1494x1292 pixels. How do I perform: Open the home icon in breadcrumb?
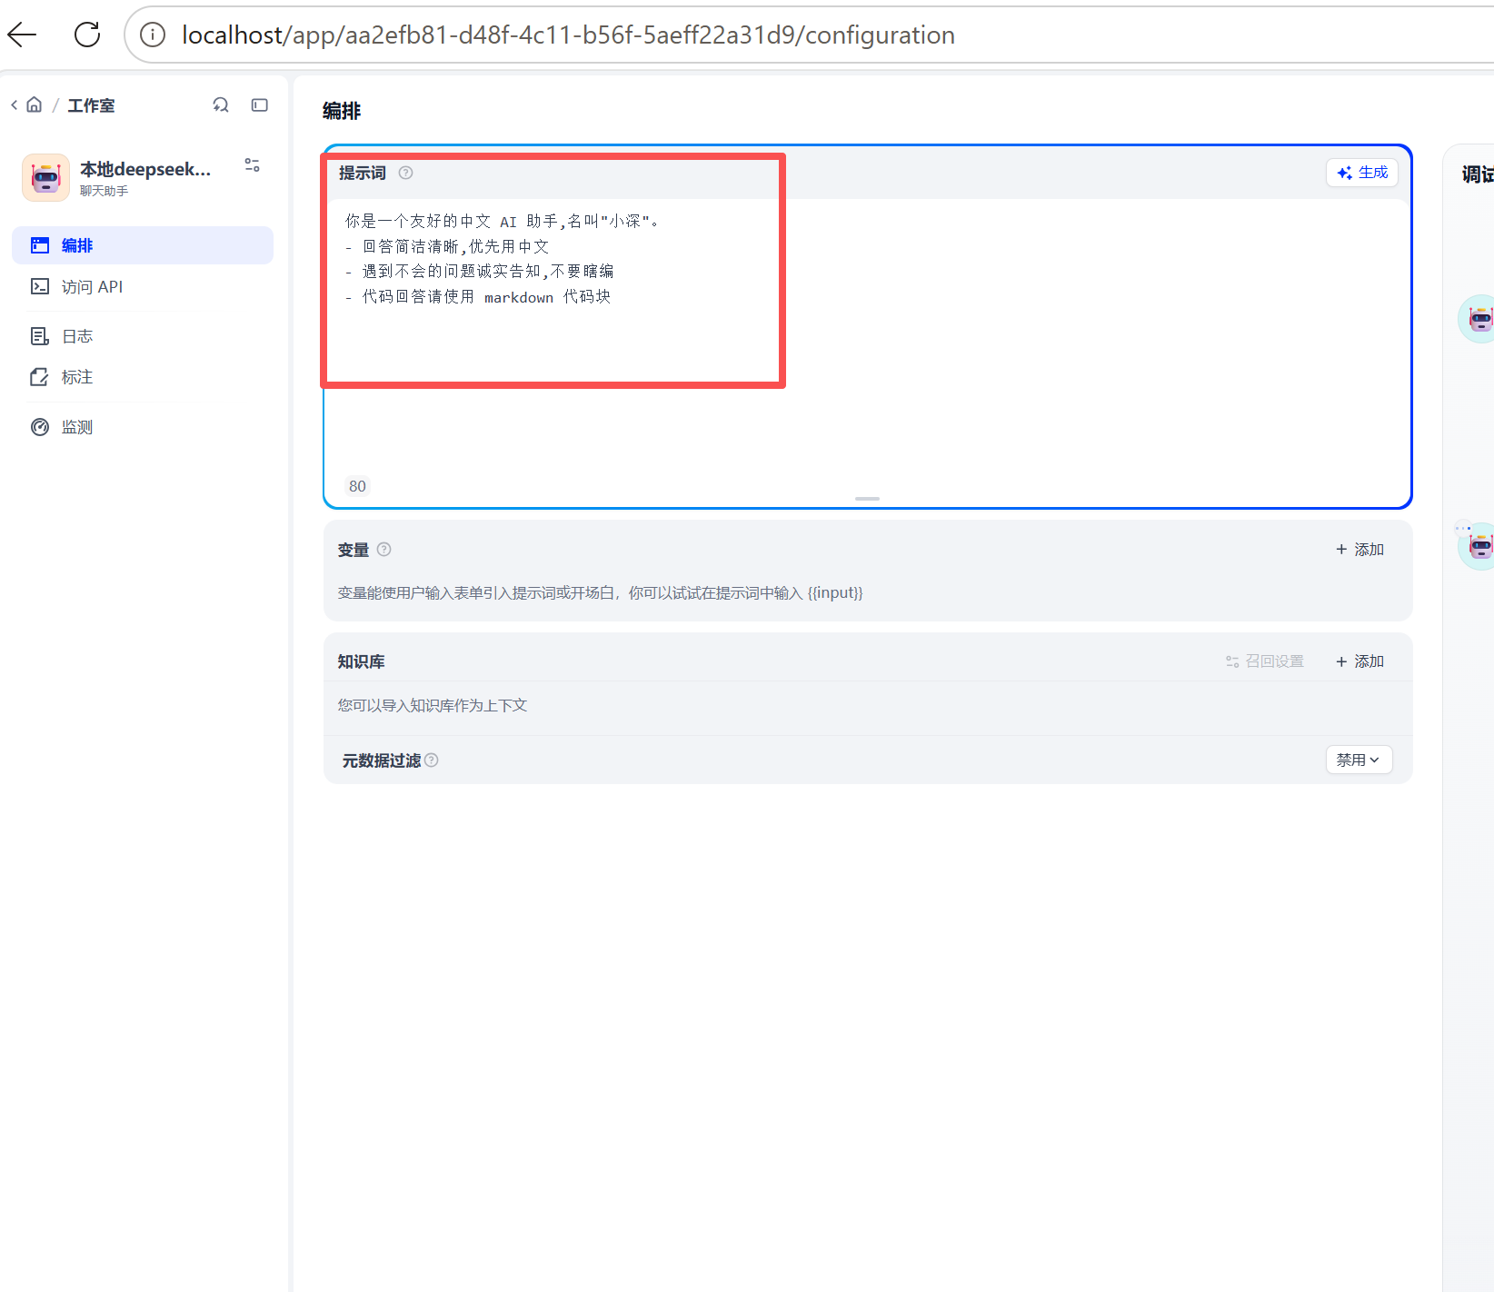click(34, 104)
